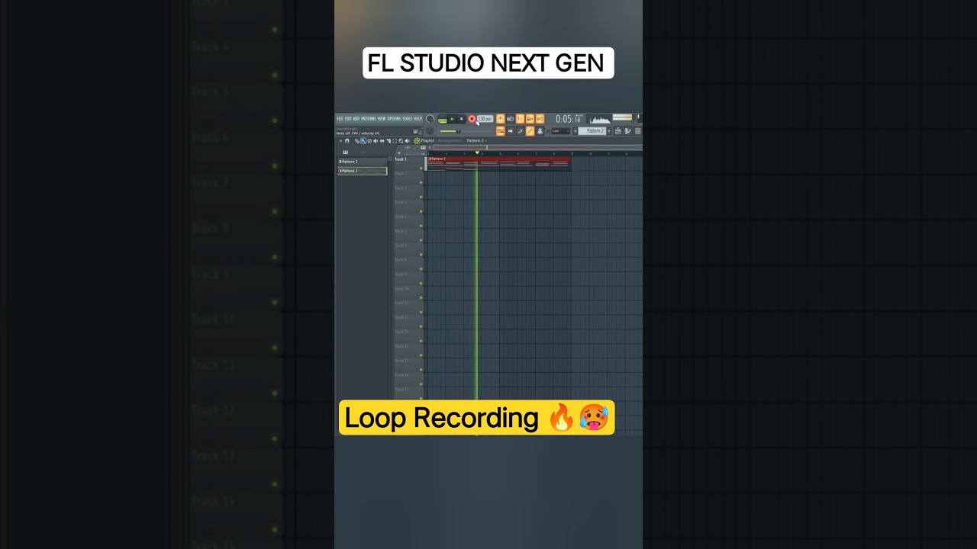Click the 130 tempo field
Image resolution: width=977 pixels, height=549 pixels.
[485, 119]
